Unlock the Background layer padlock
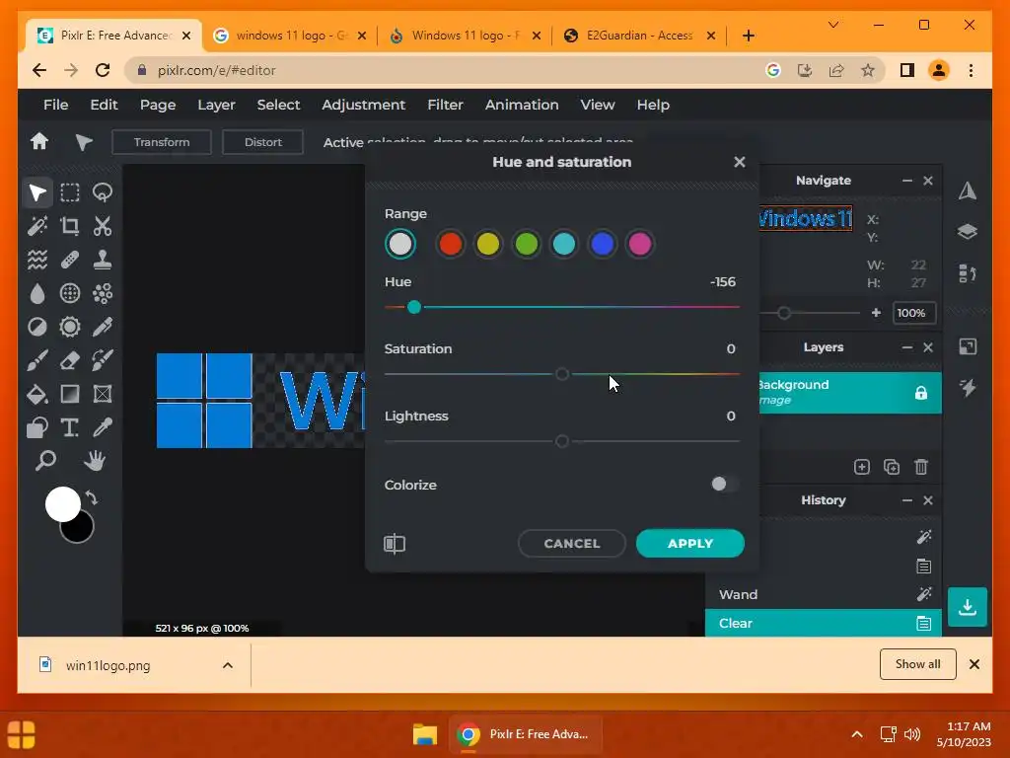1010x758 pixels. point(921,393)
